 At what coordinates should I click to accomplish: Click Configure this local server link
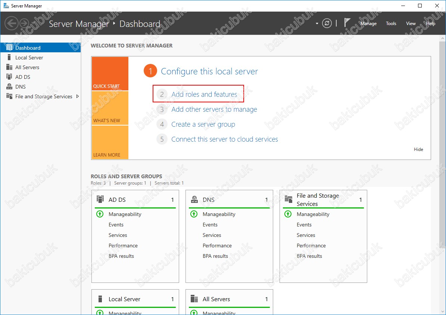coord(209,71)
